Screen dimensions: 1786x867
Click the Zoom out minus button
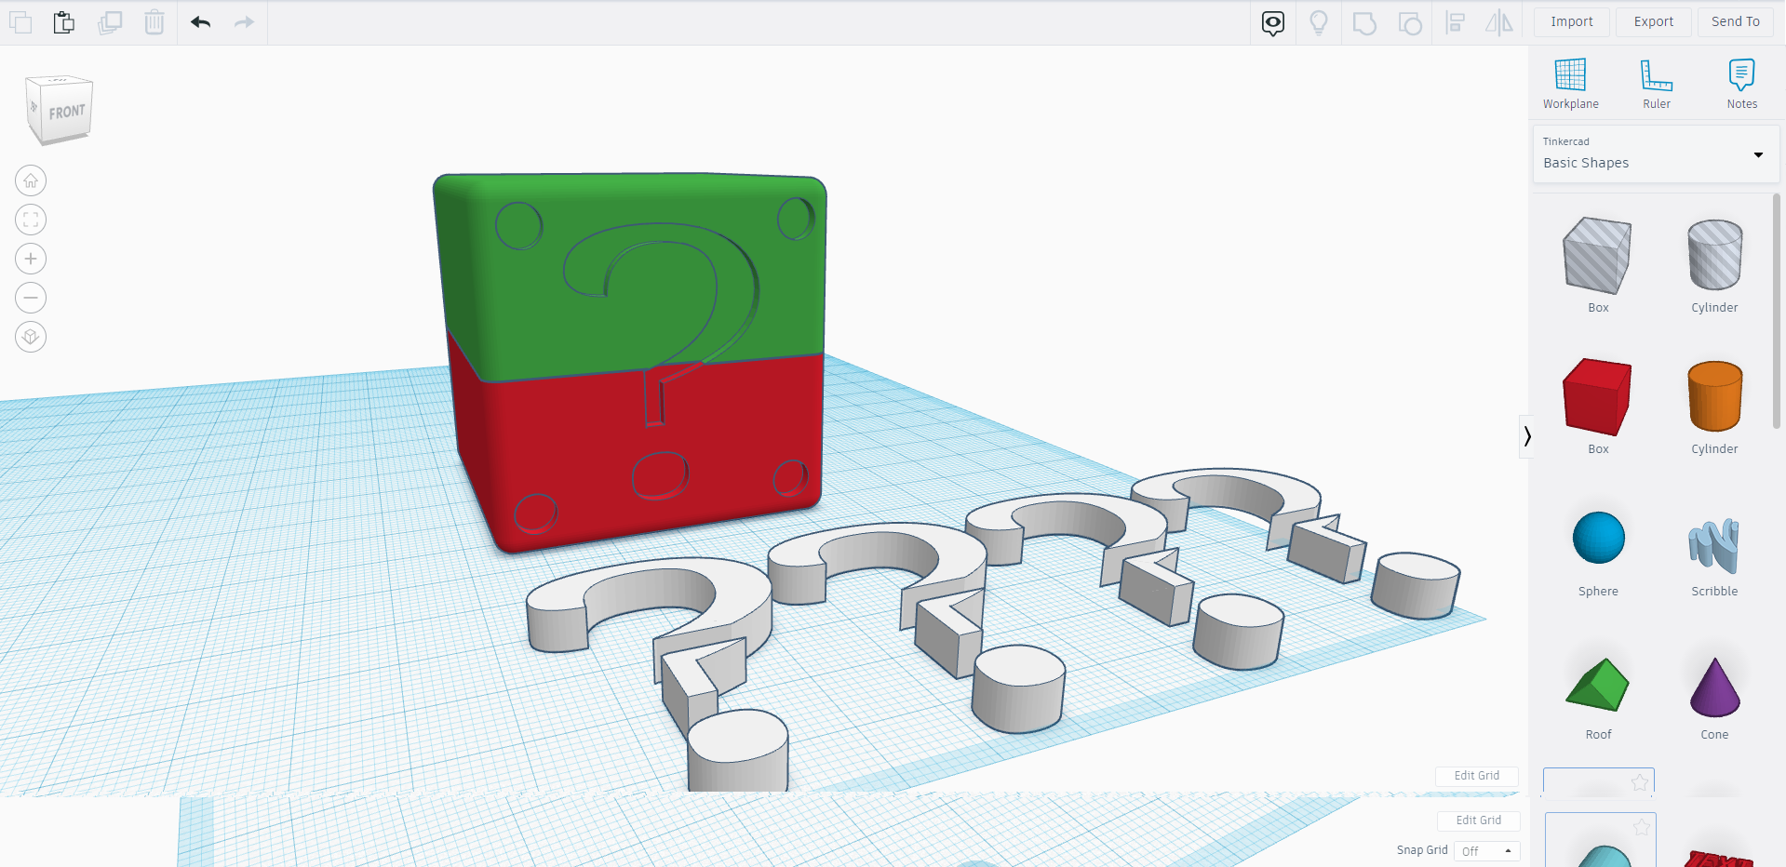[x=31, y=298]
